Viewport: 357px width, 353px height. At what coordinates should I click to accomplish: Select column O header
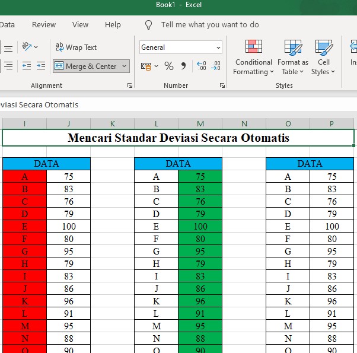click(x=288, y=123)
